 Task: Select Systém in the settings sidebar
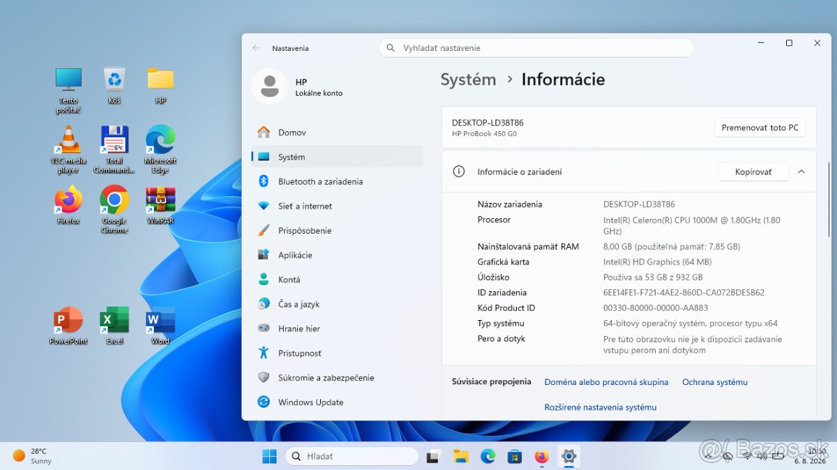click(x=337, y=157)
